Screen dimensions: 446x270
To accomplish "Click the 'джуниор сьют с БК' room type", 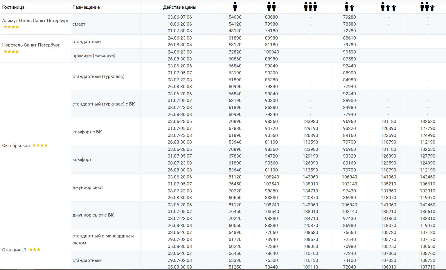I will (x=93, y=215).
